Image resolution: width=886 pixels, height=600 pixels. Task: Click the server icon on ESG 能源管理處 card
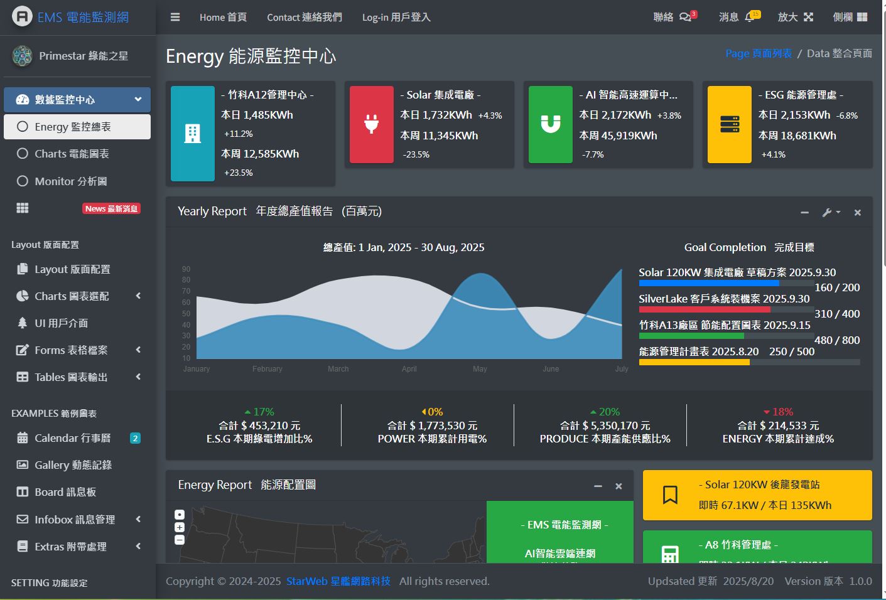(730, 124)
